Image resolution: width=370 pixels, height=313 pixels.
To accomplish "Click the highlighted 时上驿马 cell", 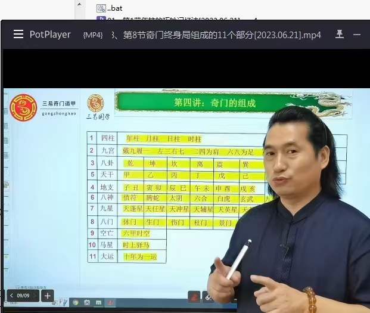I will [136, 244].
